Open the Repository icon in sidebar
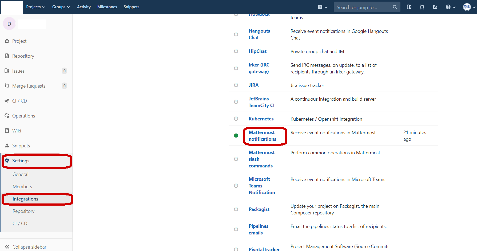 7,56
